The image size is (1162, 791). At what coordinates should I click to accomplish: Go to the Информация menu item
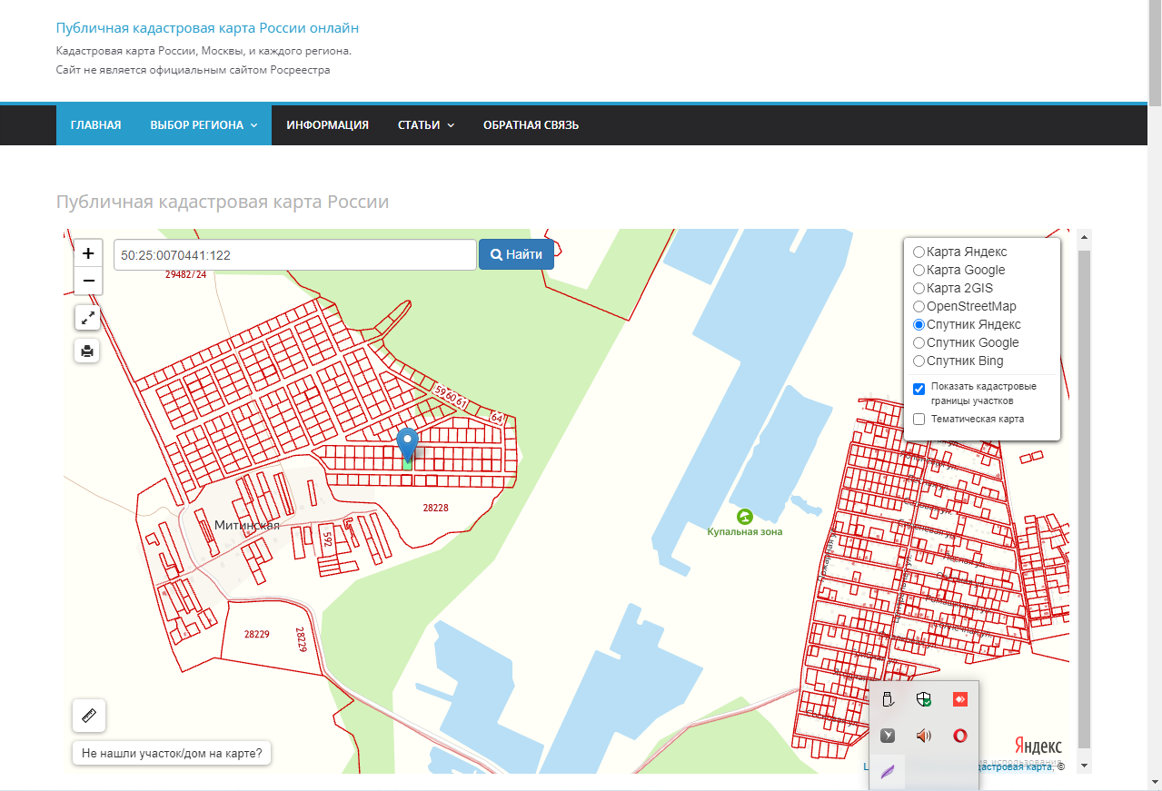pyautogui.click(x=327, y=125)
